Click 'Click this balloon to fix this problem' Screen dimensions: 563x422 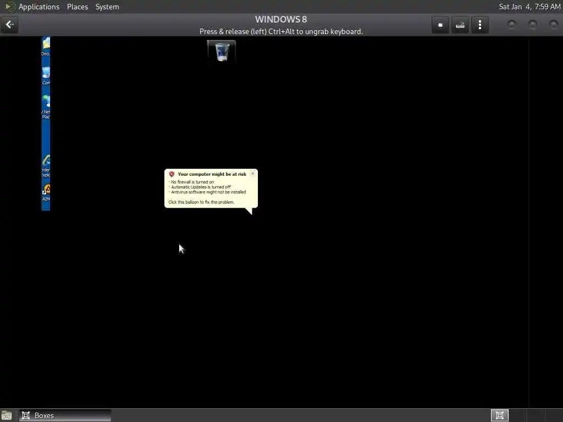(x=201, y=202)
